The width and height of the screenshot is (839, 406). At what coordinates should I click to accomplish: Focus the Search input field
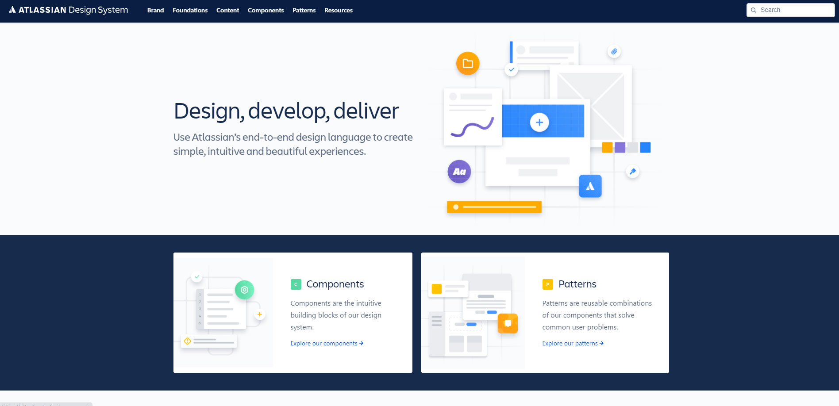[790, 10]
